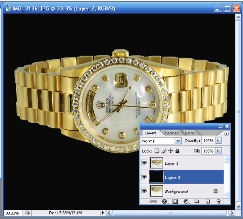The height and width of the screenshot is (219, 243).
Task: Click the Background layer's lock icon
Action: (215, 191)
